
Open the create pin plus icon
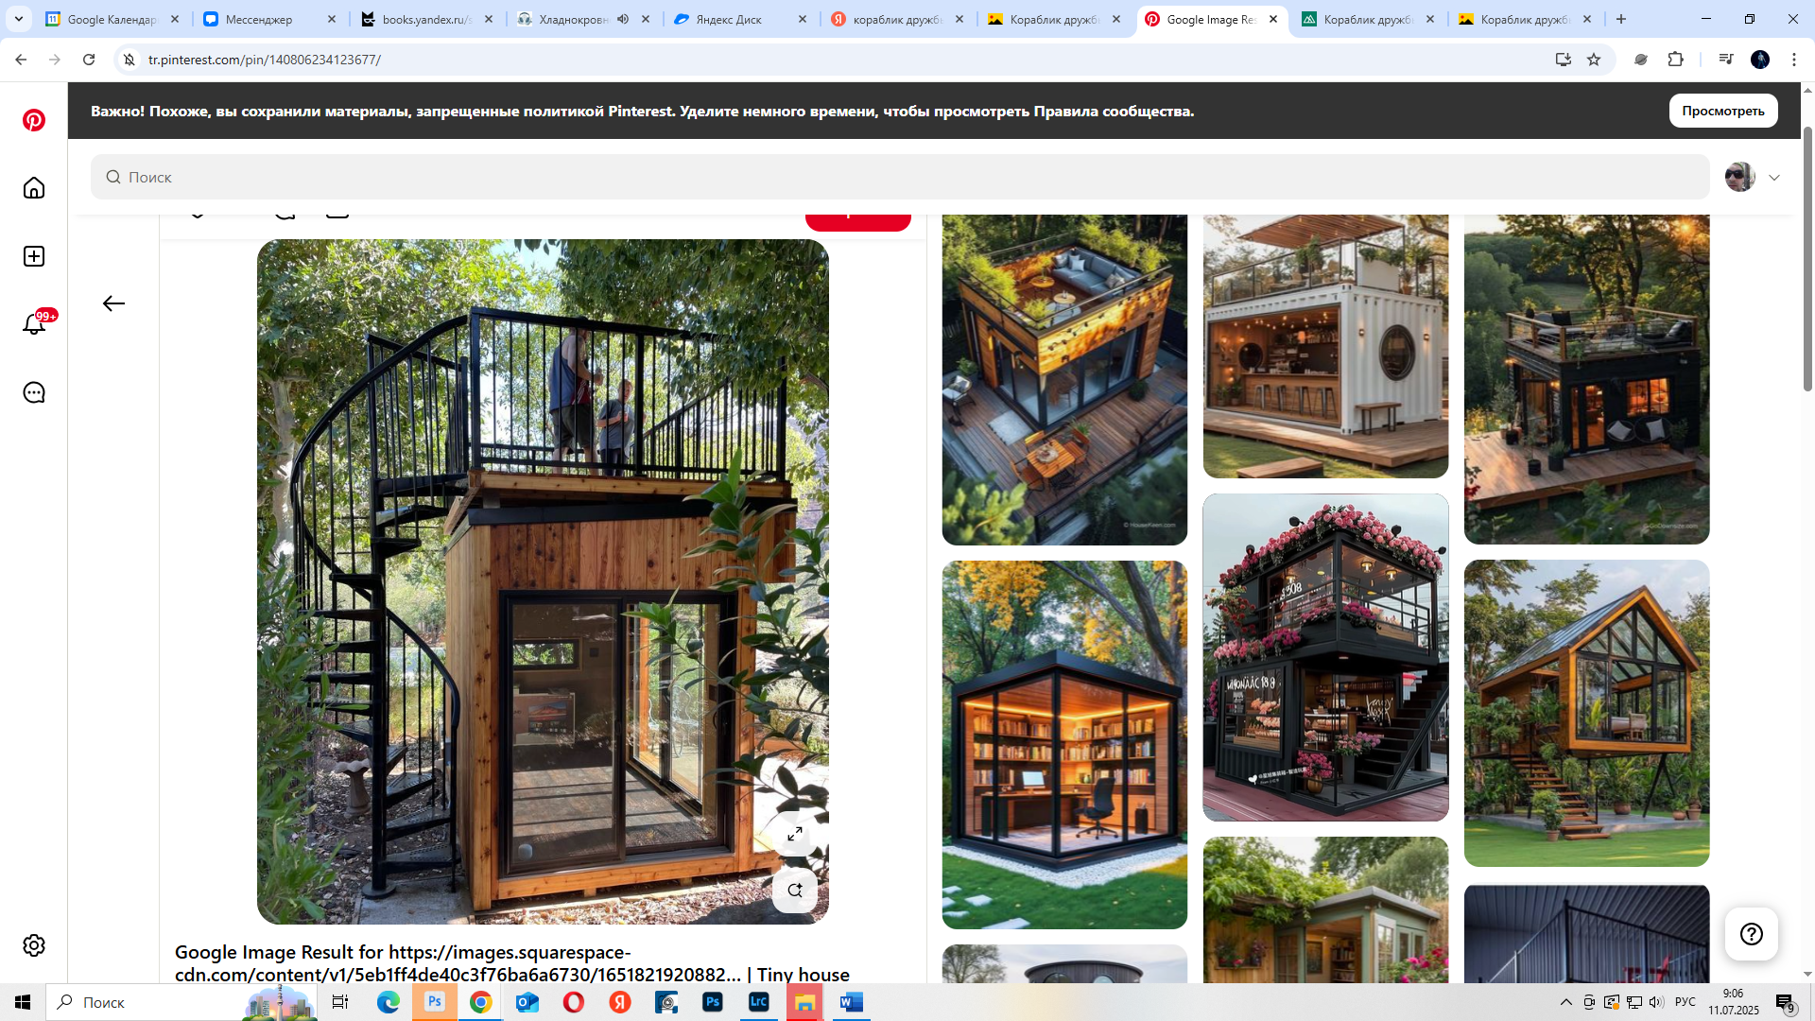(x=34, y=256)
